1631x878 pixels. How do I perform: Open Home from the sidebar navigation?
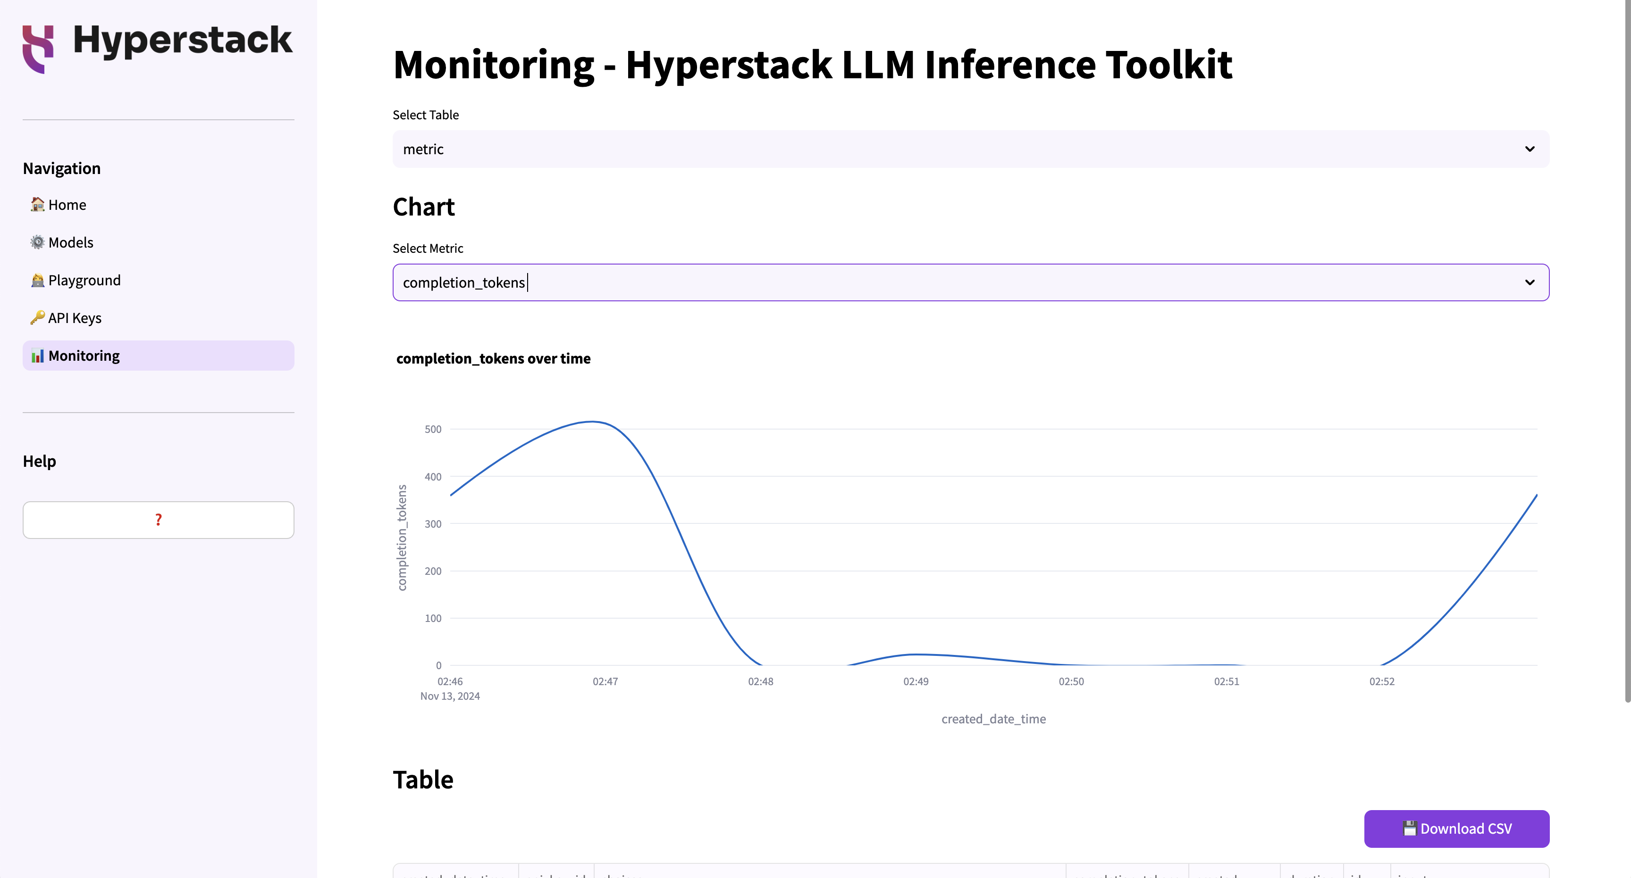[158, 205]
